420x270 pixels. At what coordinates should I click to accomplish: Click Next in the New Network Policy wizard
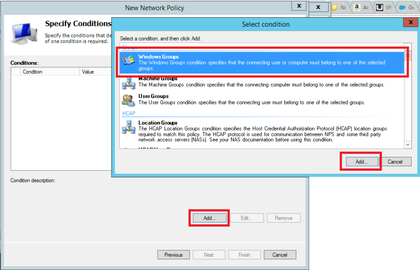pyautogui.click(x=209, y=255)
